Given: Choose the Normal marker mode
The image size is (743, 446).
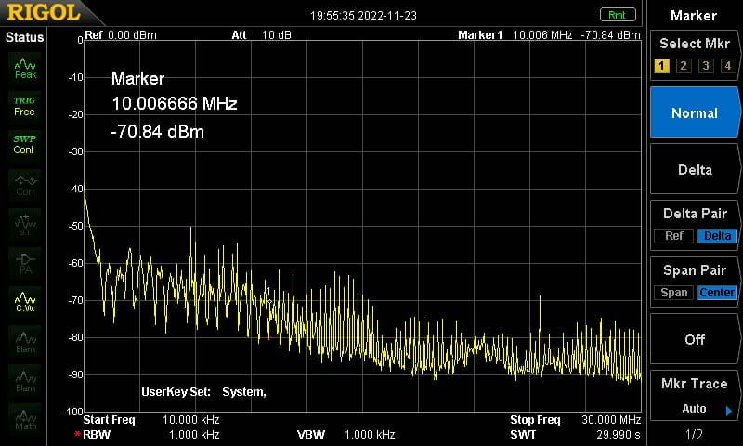Looking at the screenshot, I should (695, 112).
